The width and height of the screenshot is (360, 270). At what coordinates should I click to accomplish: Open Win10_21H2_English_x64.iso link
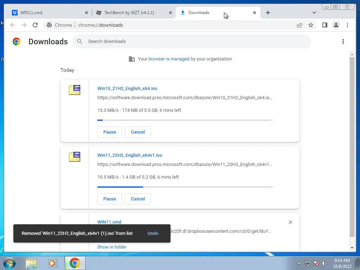click(x=127, y=88)
